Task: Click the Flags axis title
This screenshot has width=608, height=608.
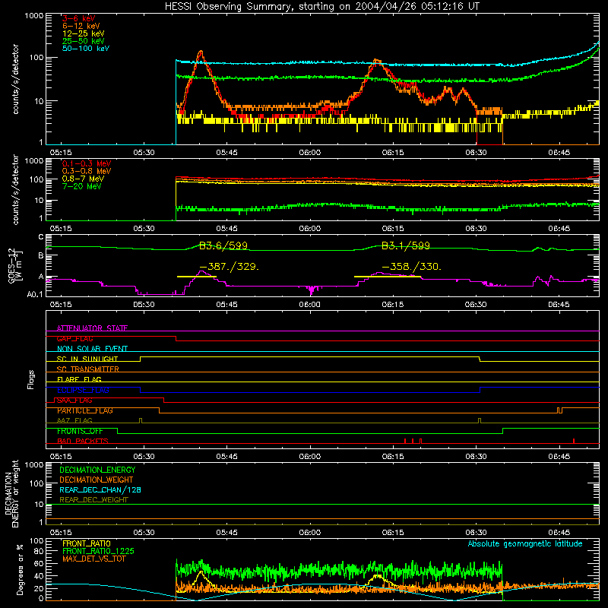Action: [30, 379]
